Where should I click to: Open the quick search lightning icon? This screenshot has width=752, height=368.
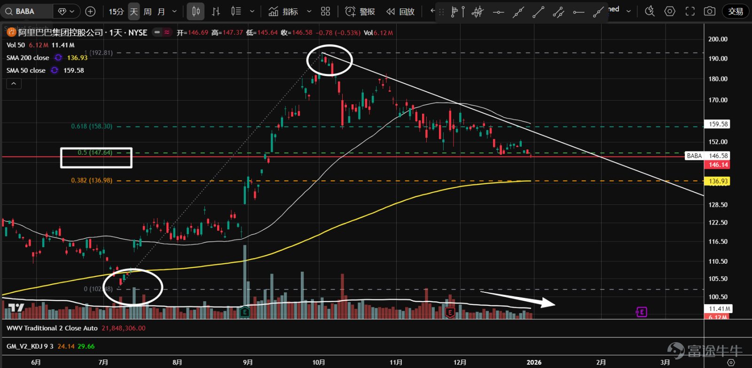click(650, 11)
